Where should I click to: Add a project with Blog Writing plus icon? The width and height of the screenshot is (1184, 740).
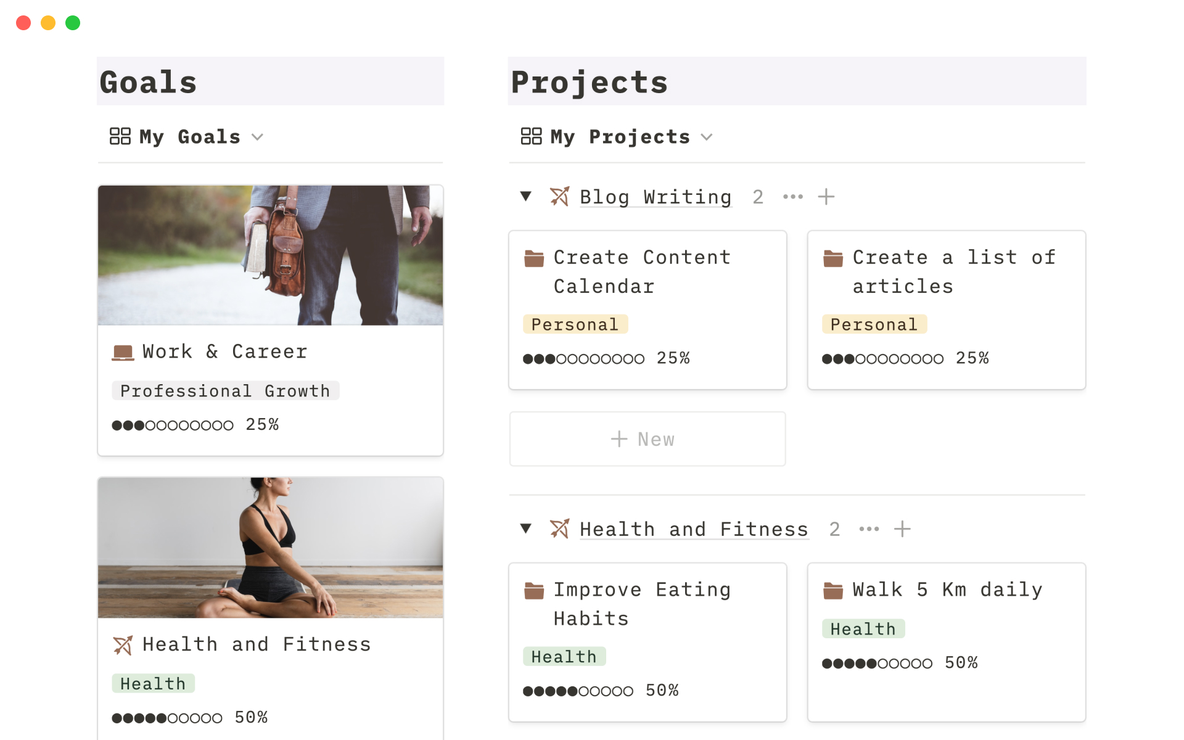point(826,197)
